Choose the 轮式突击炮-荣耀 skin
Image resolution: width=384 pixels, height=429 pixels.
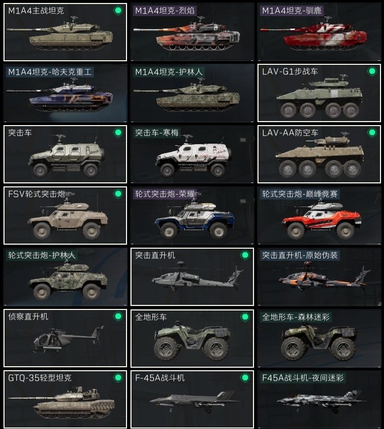[192, 216]
